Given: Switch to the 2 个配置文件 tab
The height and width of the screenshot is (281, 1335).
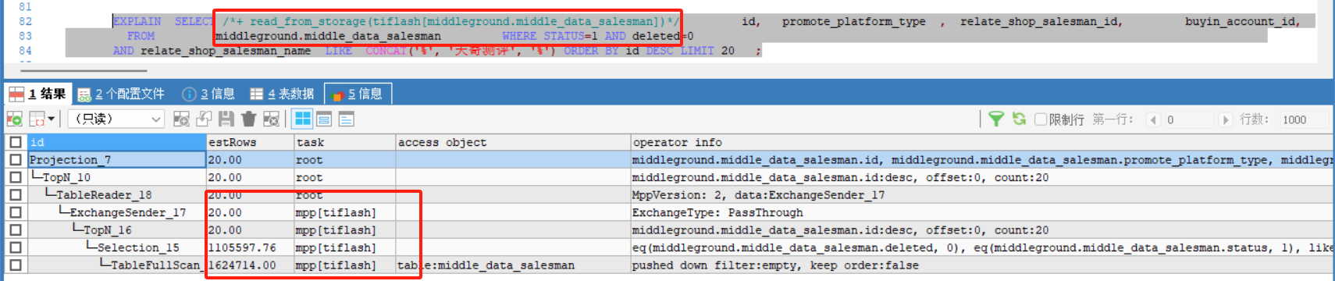Looking at the screenshot, I should 122,94.
